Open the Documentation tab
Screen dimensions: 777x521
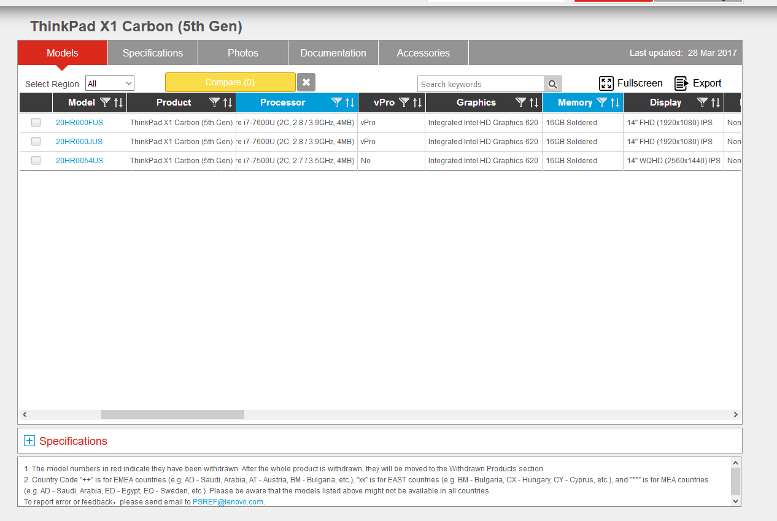point(333,53)
